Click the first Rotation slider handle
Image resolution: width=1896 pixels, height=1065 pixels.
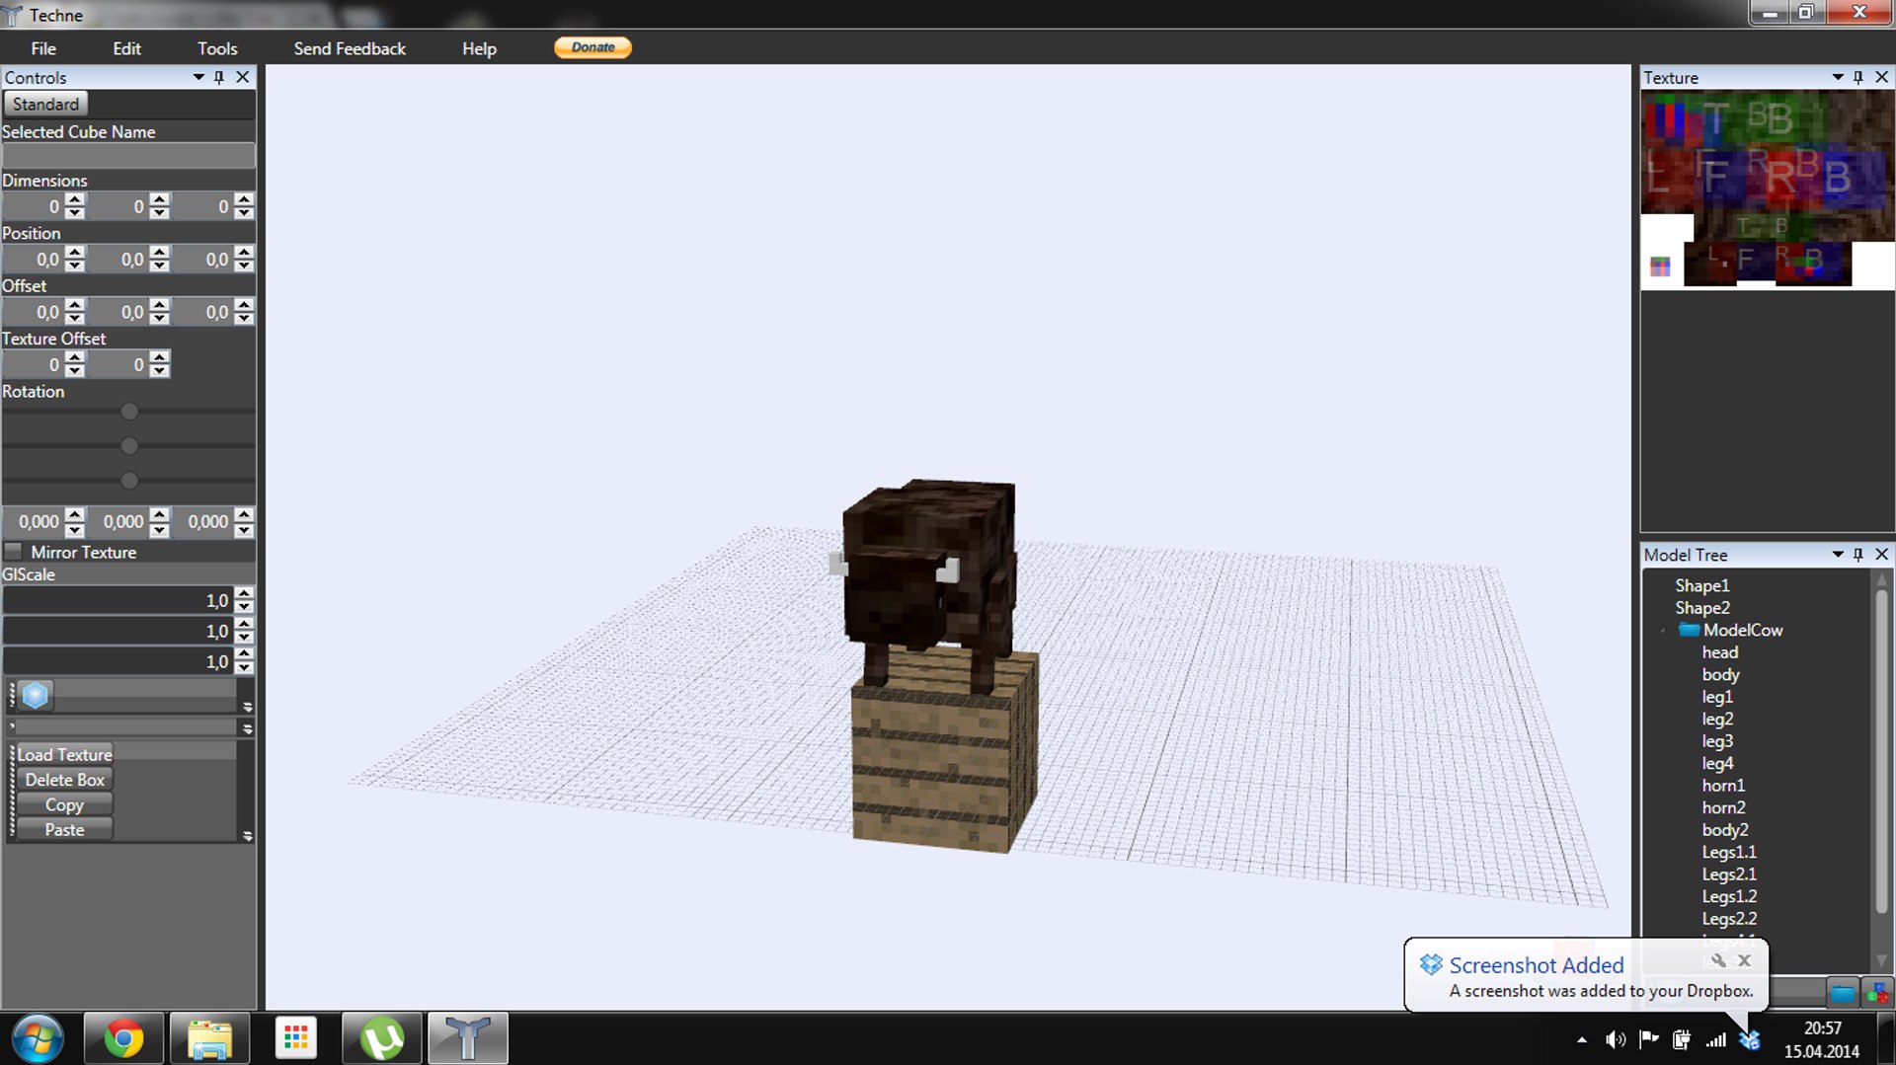(x=129, y=412)
